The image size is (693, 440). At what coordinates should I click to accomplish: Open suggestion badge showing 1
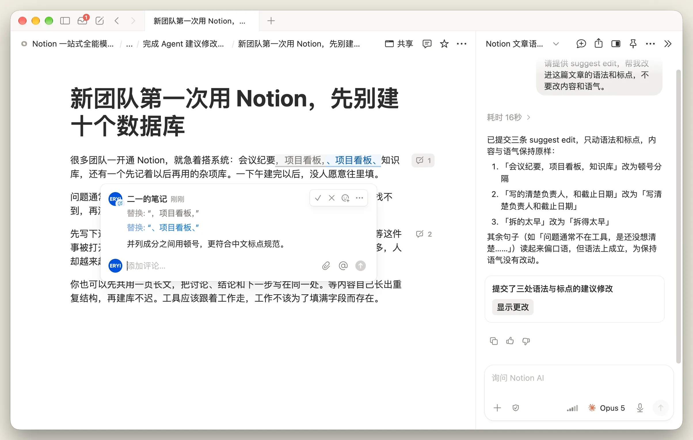coord(423,160)
